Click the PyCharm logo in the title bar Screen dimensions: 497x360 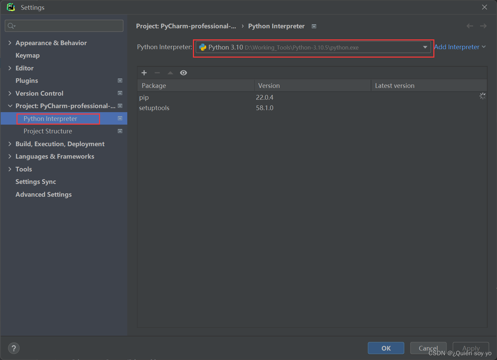11,7
